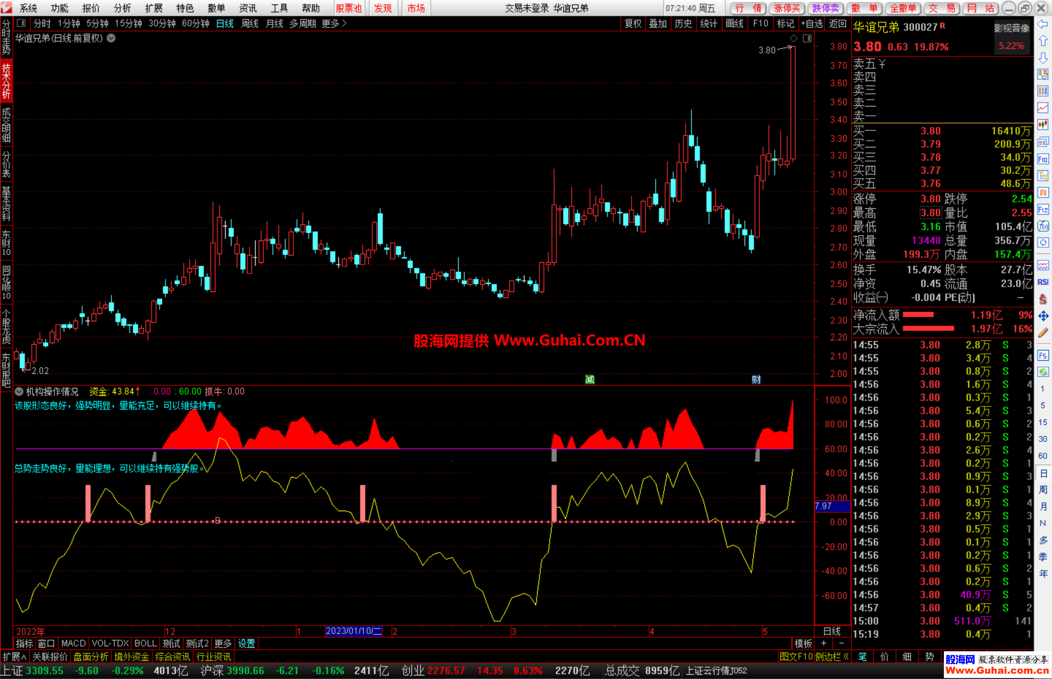Switch to the candlestick chart icon
The width and height of the screenshot is (1052, 679).
(1043, 125)
